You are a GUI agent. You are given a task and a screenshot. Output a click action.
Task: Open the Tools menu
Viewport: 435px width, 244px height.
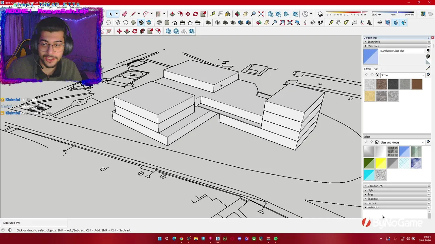(50, 7)
